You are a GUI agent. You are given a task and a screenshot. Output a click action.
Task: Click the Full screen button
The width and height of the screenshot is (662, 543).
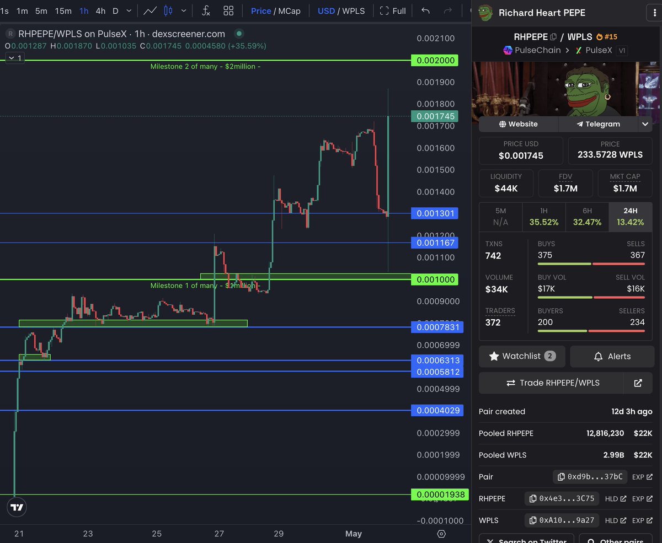[x=393, y=10]
